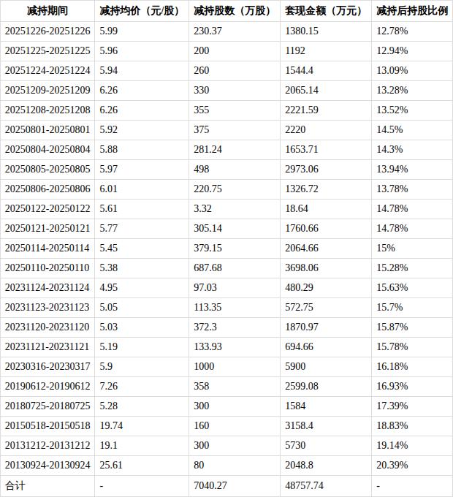
Task: Select holding ratio cell 20.39%
Action: 392,465
